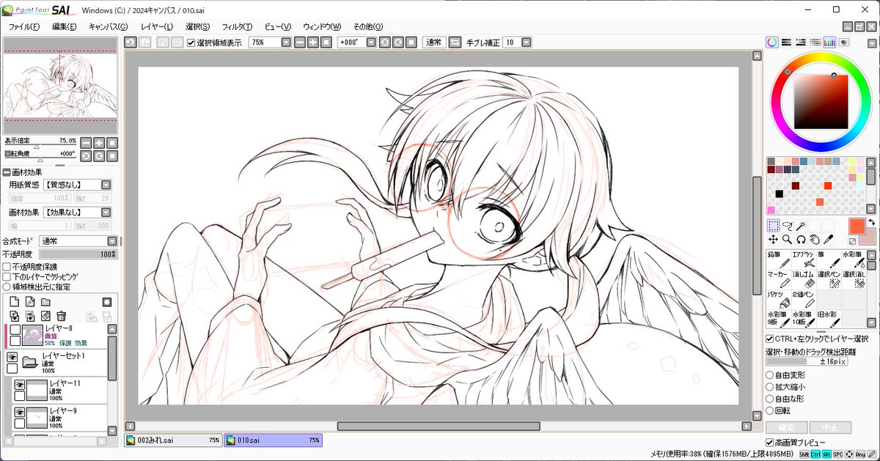The height and width of the screenshot is (461, 880).
Task: Adjust the 不透明度 opacity slider
Action: point(78,254)
